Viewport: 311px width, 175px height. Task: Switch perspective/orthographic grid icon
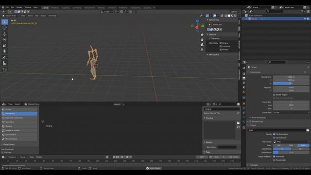(202, 50)
